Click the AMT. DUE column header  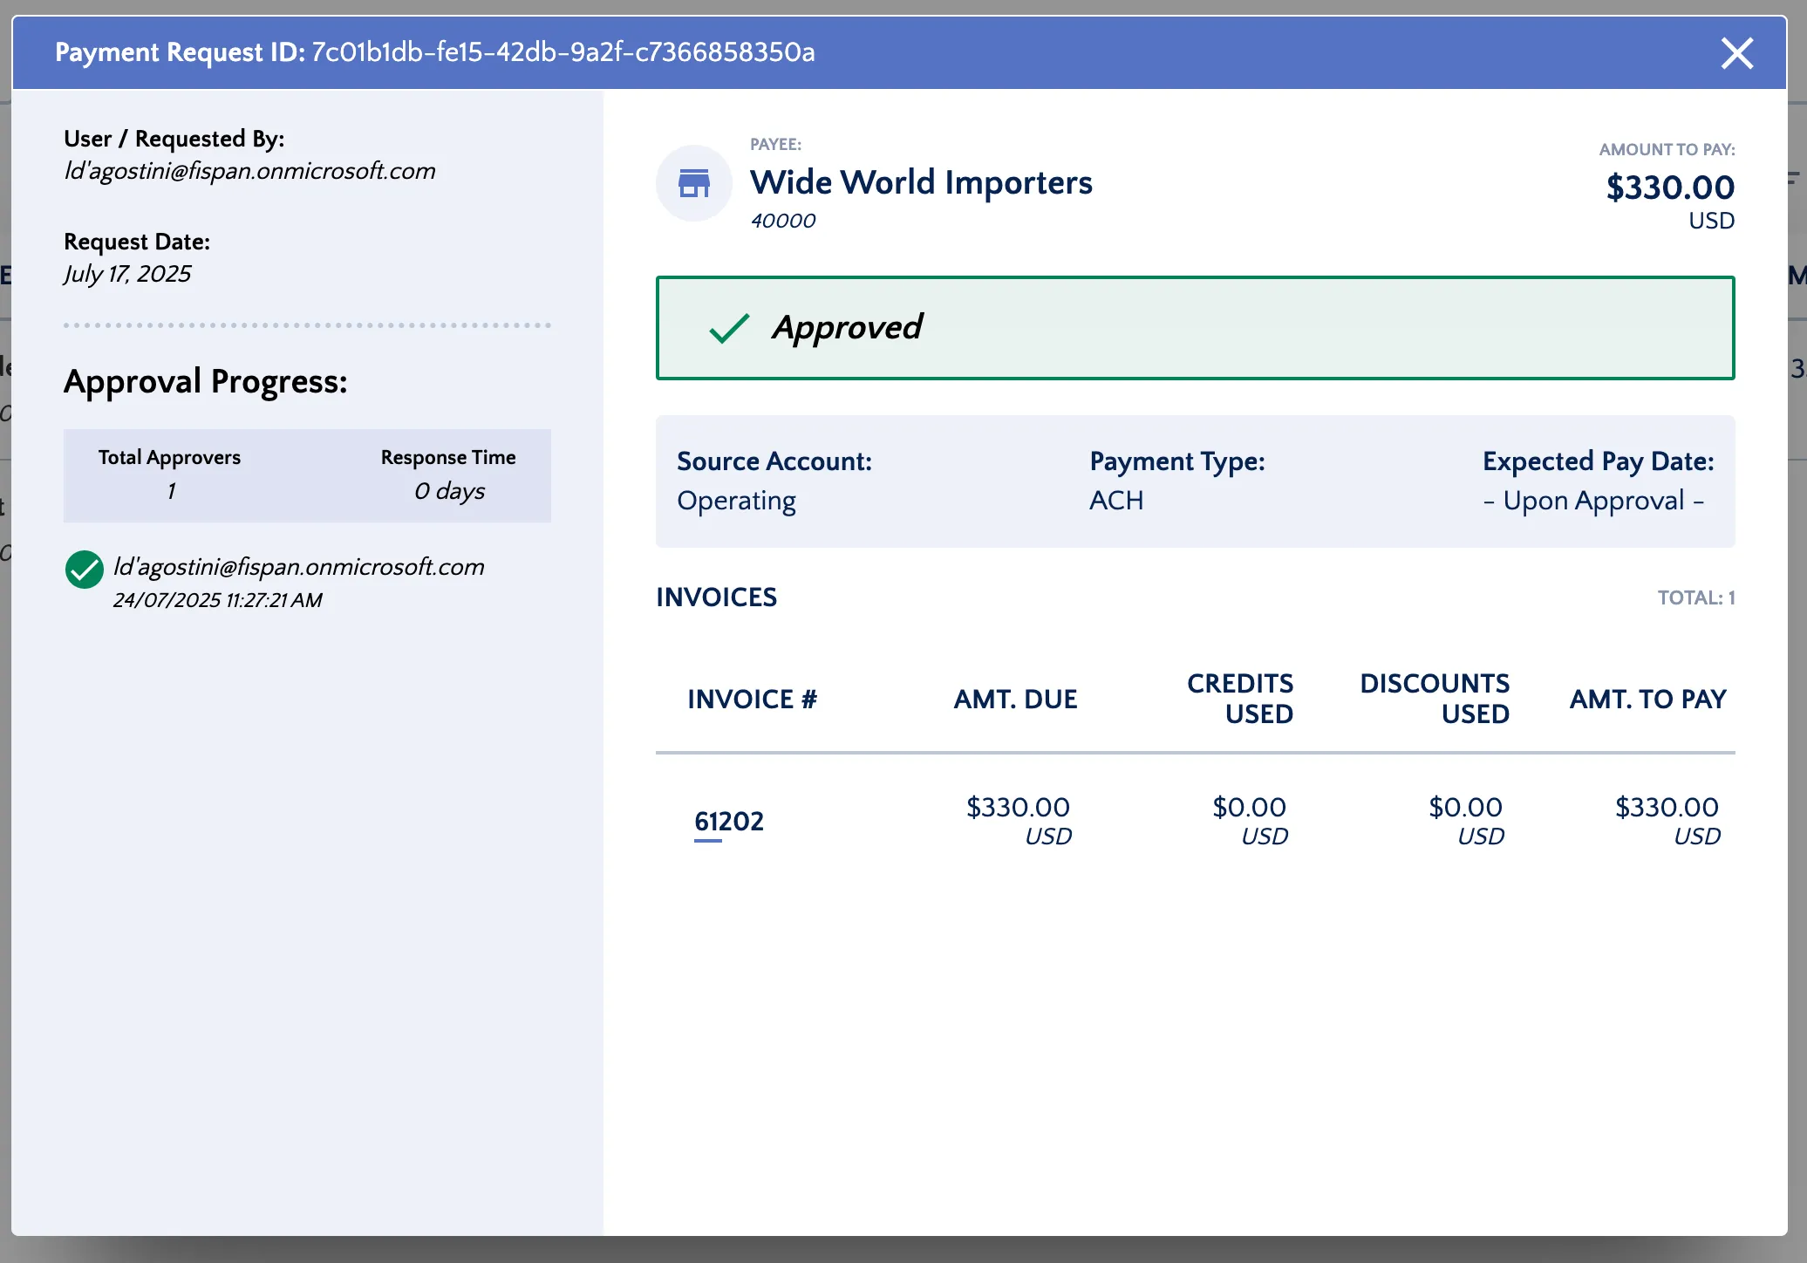[1015, 699]
